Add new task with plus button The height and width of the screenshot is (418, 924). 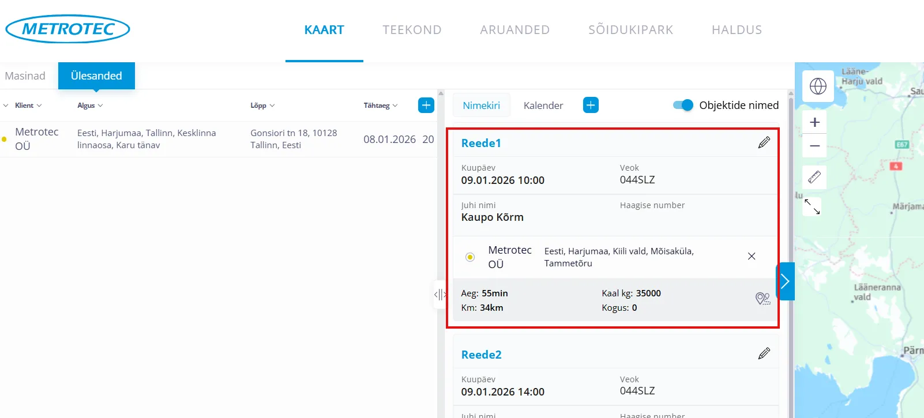tap(426, 106)
